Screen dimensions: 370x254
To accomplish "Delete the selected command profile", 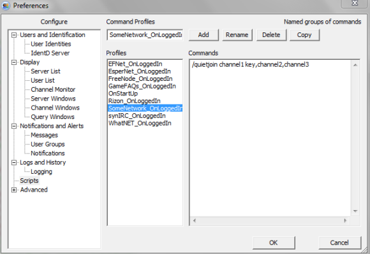I will (271, 35).
